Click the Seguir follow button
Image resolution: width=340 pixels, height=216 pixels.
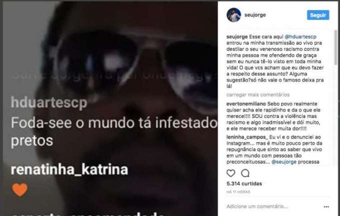pyautogui.click(x=318, y=15)
